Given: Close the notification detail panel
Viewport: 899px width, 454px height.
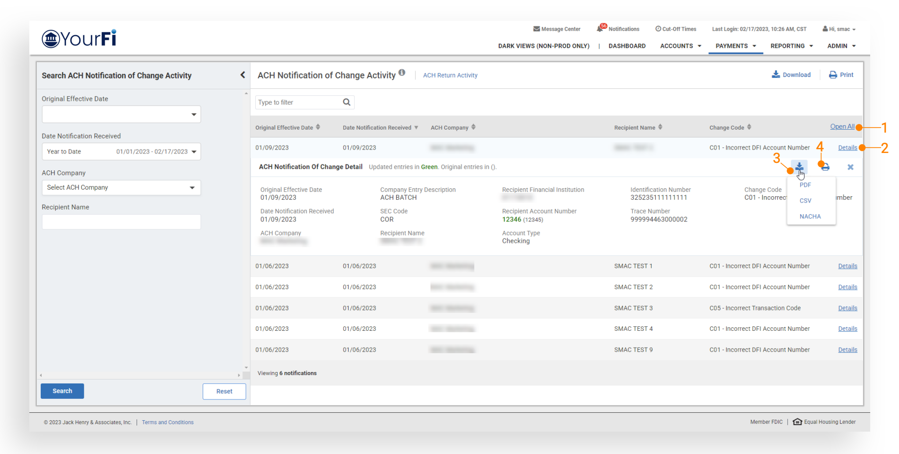Looking at the screenshot, I should pyautogui.click(x=850, y=167).
